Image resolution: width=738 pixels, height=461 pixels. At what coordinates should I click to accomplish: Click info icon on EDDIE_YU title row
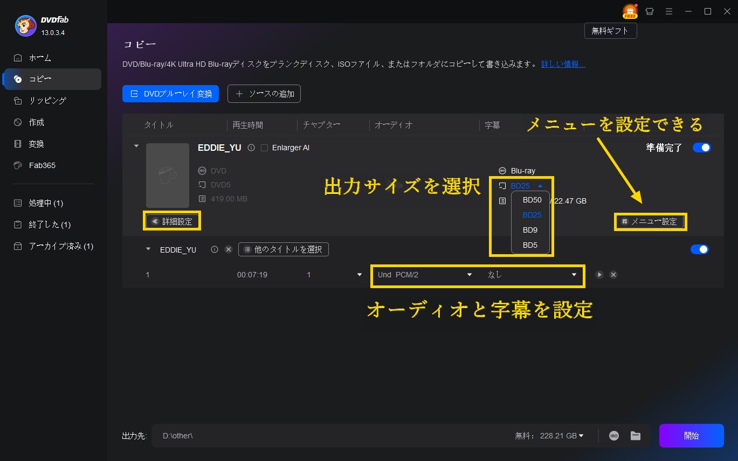pos(215,249)
